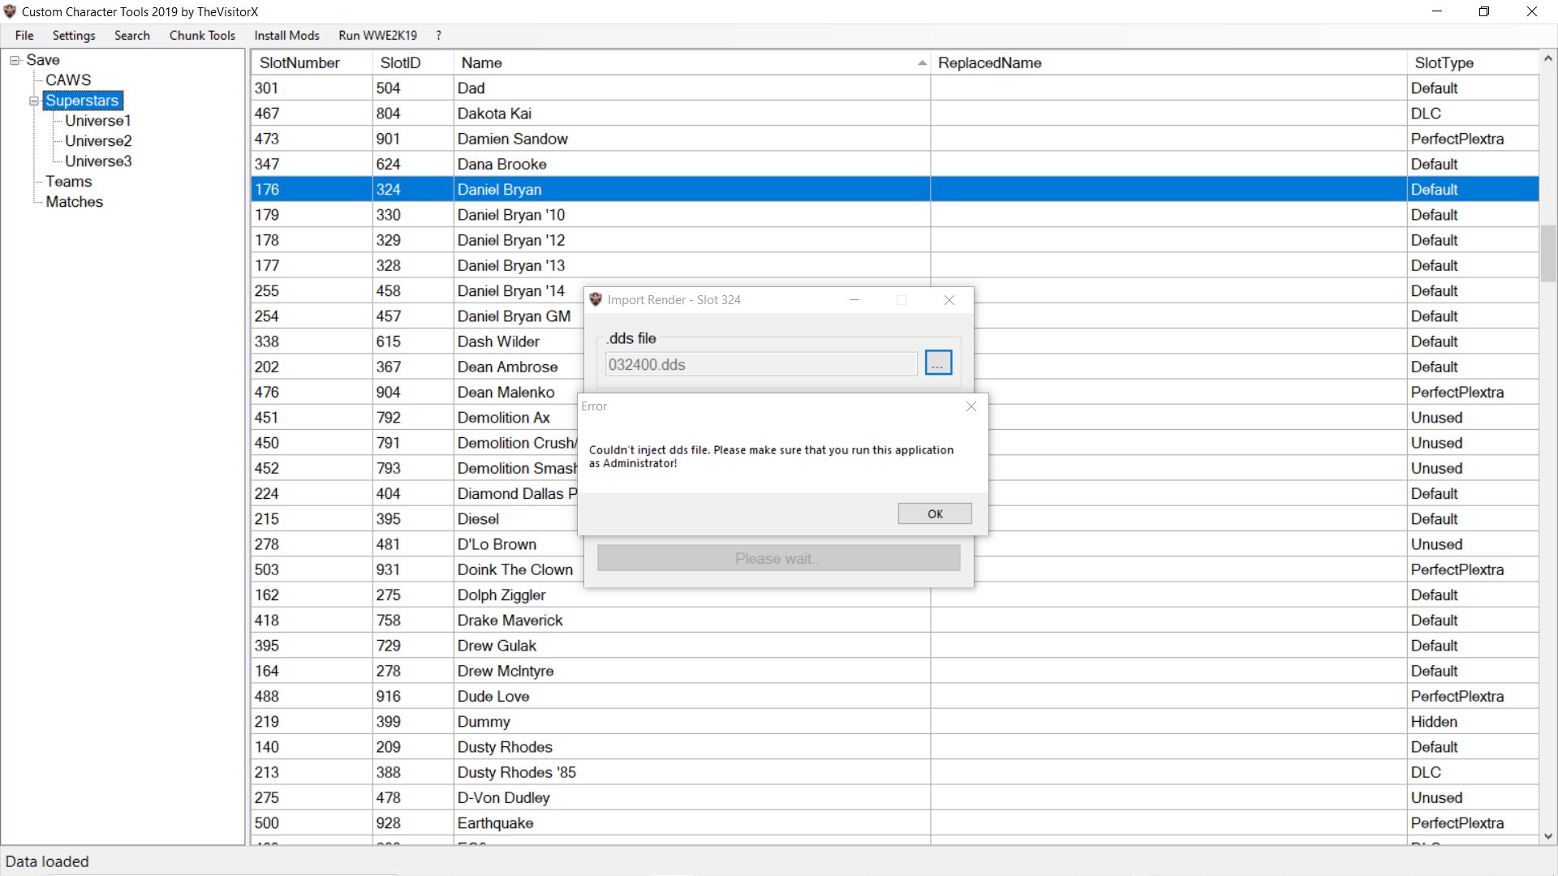Viewport: 1558px width, 876px height.
Task: Select Teams in the tree
Action: click(69, 182)
